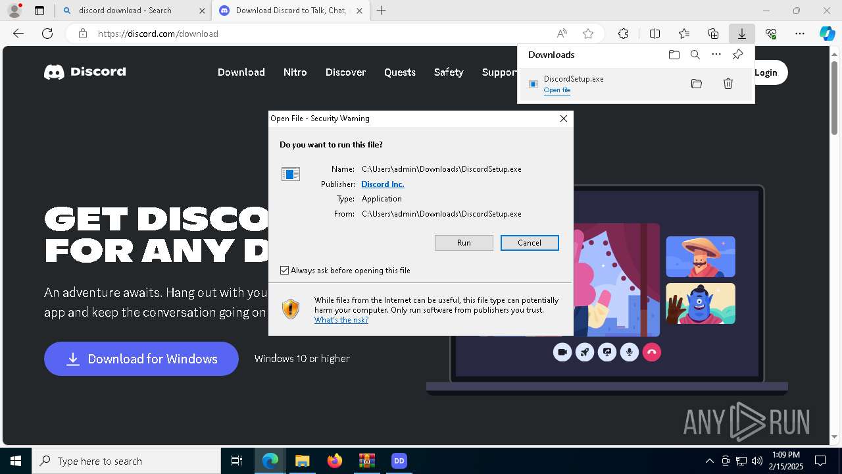Open the notification center
This screenshot has height=474, width=842.
(x=820, y=461)
